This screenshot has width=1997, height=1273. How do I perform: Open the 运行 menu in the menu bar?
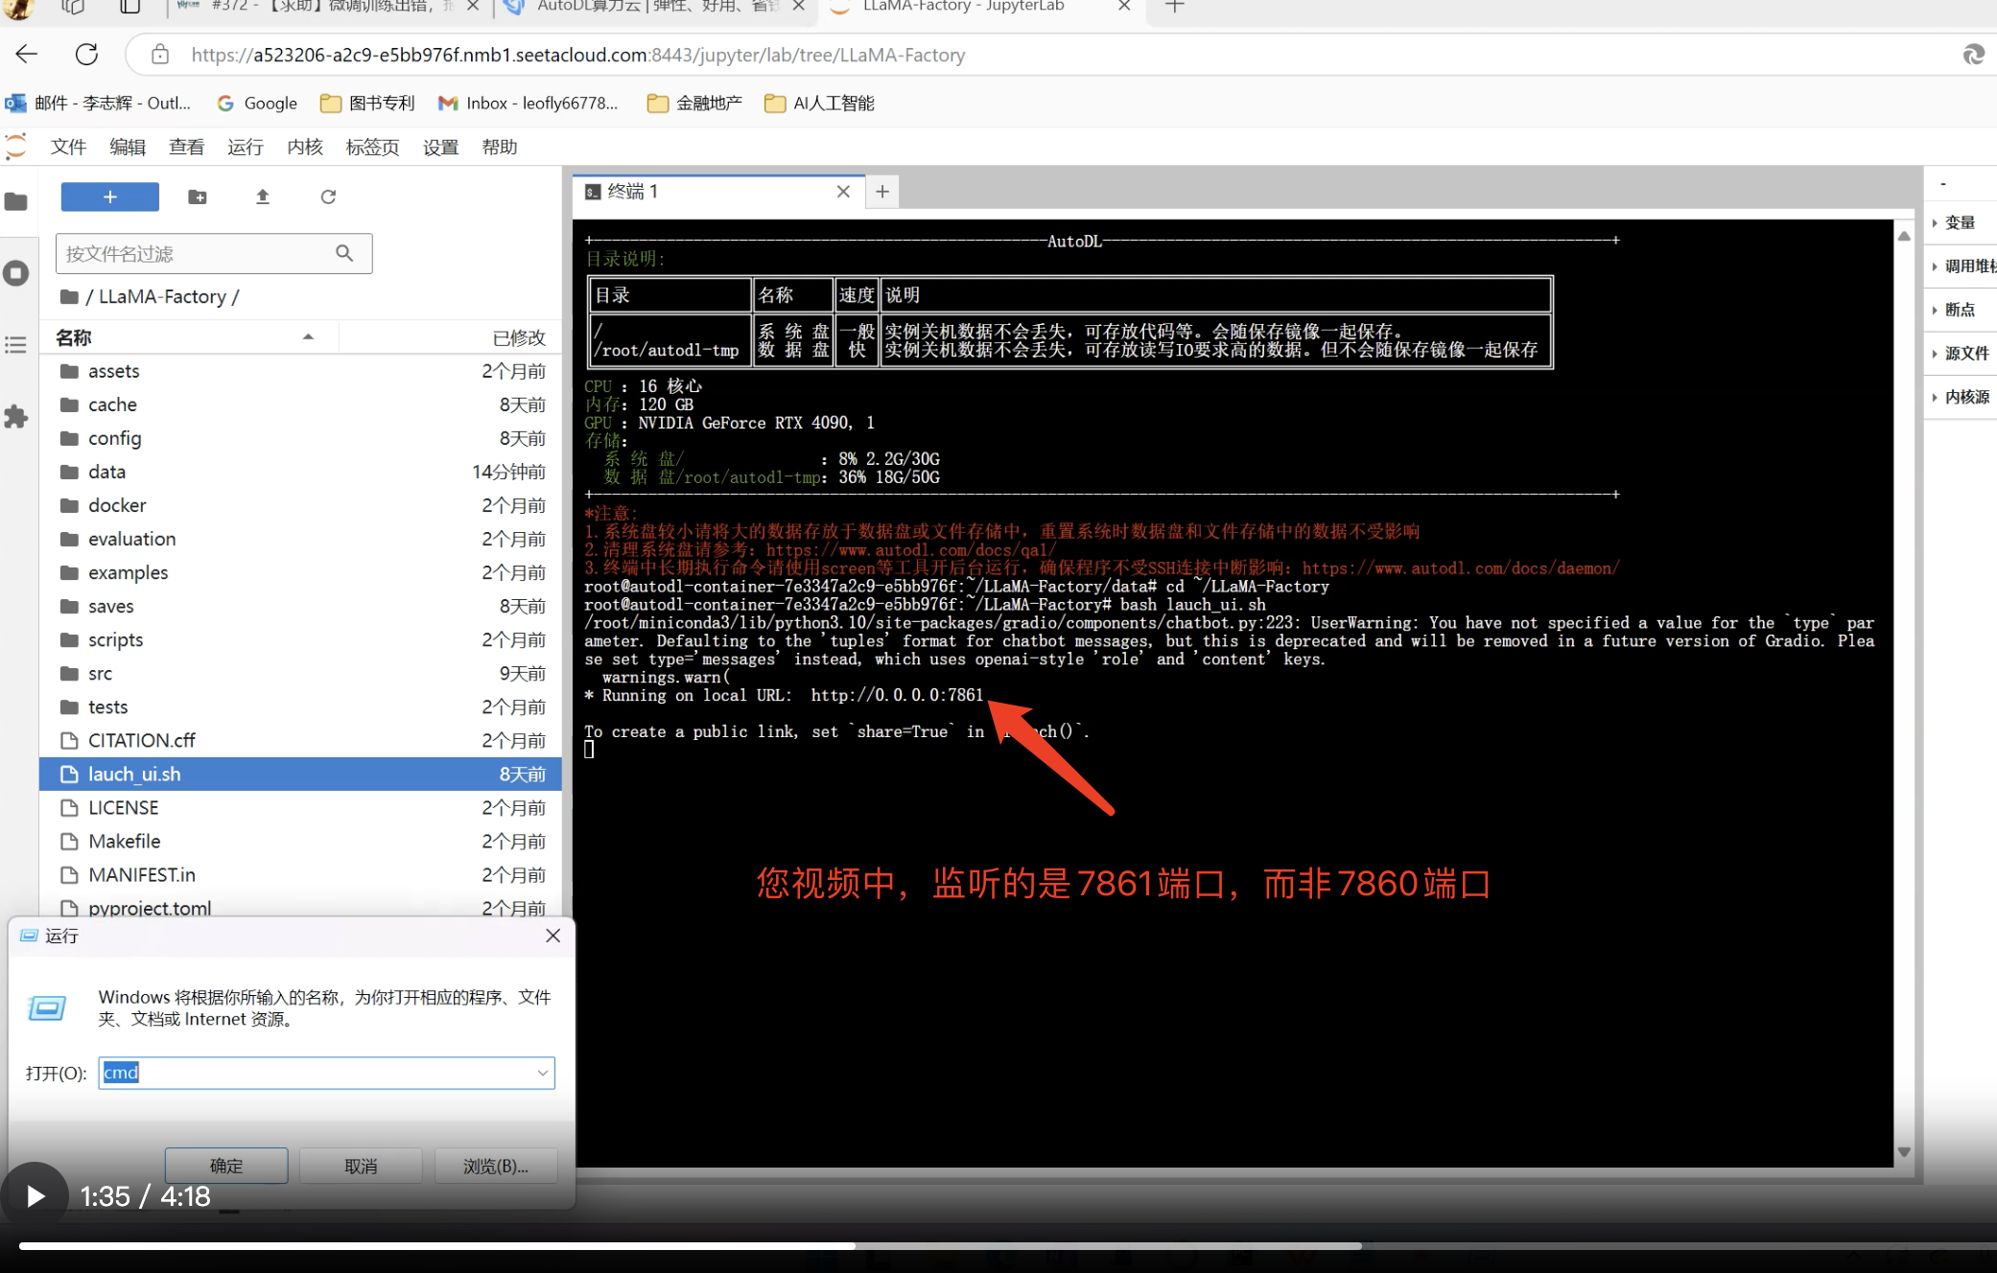(245, 147)
